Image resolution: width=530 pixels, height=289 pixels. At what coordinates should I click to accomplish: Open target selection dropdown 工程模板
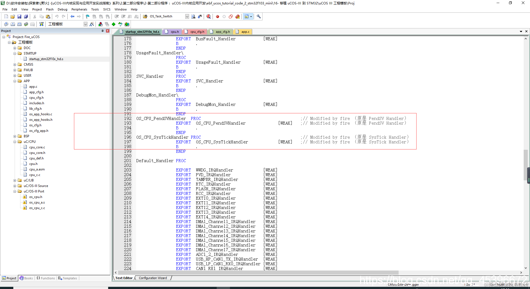point(85,24)
